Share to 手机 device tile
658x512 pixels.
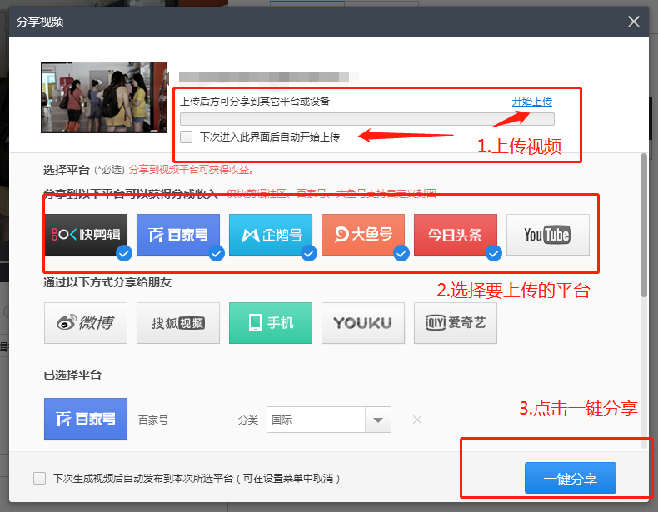(270, 323)
